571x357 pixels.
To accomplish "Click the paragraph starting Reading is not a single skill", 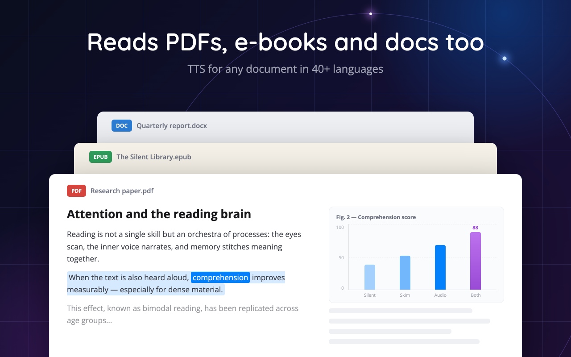I will click(x=184, y=246).
